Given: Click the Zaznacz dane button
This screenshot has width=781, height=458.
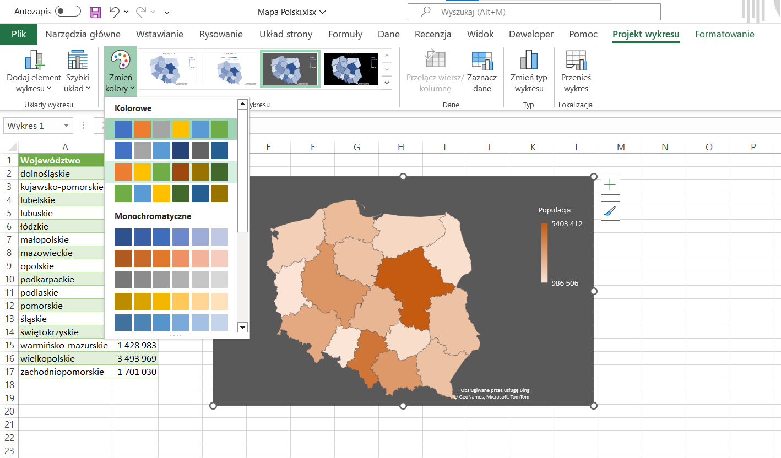Looking at the screenshot, I should tap(482, 72).
